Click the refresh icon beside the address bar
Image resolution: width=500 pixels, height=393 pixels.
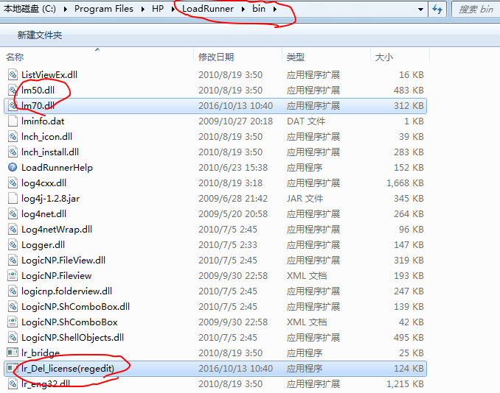pos(437,10)
